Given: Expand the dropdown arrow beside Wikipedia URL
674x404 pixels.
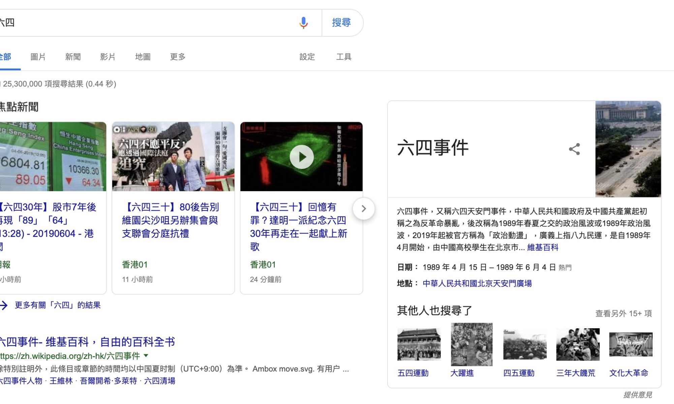Looking at the screenshot, I should point(146,356).
